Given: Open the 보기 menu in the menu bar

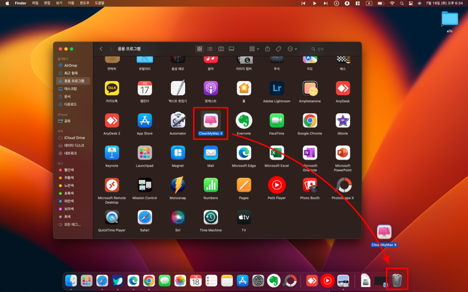Looking at the screenshot, I should pos(59,3).
